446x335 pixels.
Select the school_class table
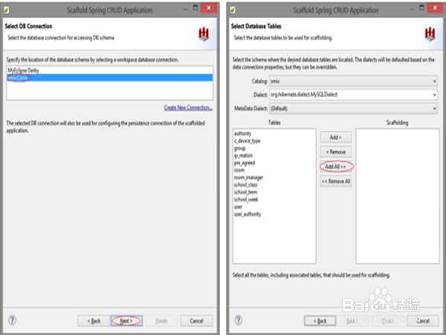245,185
